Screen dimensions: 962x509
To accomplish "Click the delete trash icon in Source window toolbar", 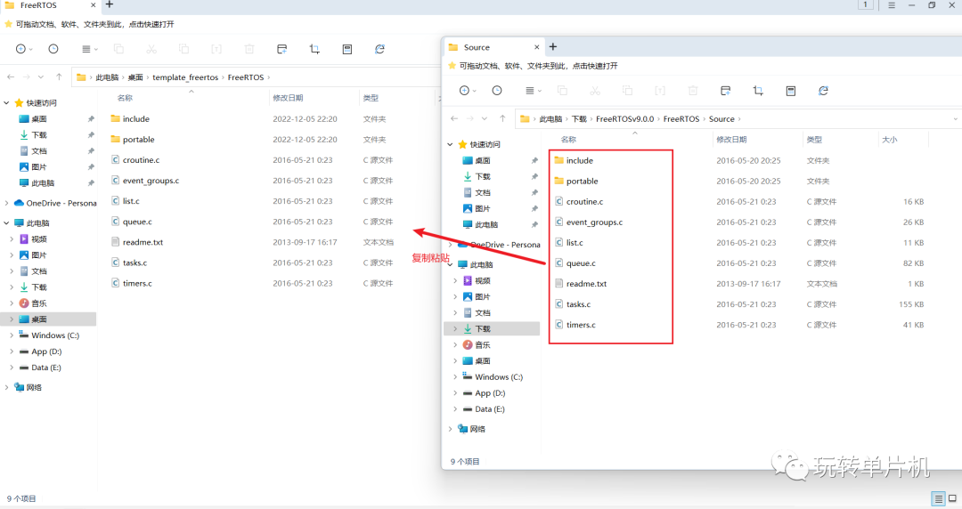I will (x=693, y=91).
